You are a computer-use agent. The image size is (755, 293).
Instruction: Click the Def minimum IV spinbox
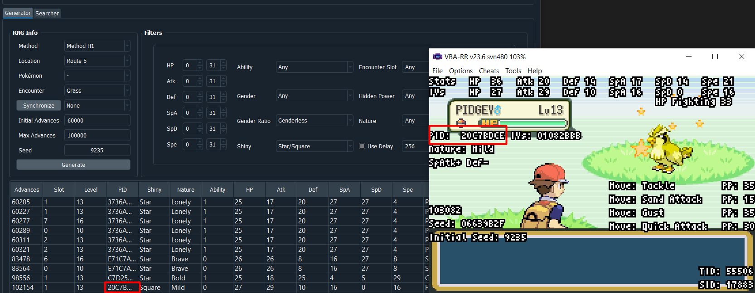(193, 97)
